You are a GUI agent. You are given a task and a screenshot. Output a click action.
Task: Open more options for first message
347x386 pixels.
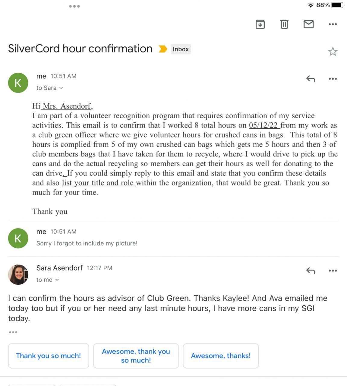click(333, 79)
